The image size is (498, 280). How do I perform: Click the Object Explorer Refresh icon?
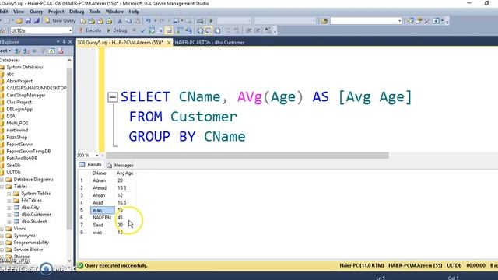(51, 51)
